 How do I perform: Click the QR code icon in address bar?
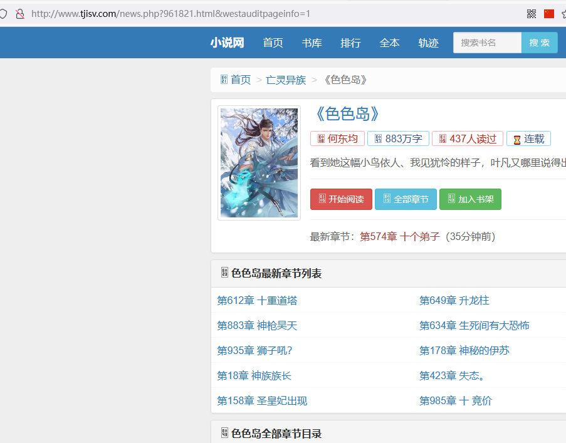[x=532, y=13]
